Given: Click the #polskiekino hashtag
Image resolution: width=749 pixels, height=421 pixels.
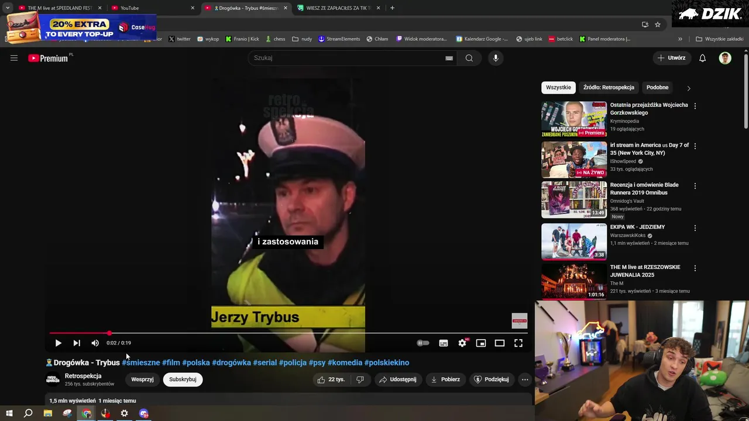Looking at the screenshot, I should tap(387, 363).
